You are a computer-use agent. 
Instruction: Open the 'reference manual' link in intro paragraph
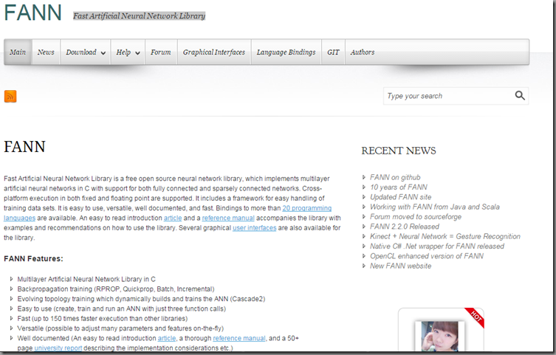[x=228, y=218]
